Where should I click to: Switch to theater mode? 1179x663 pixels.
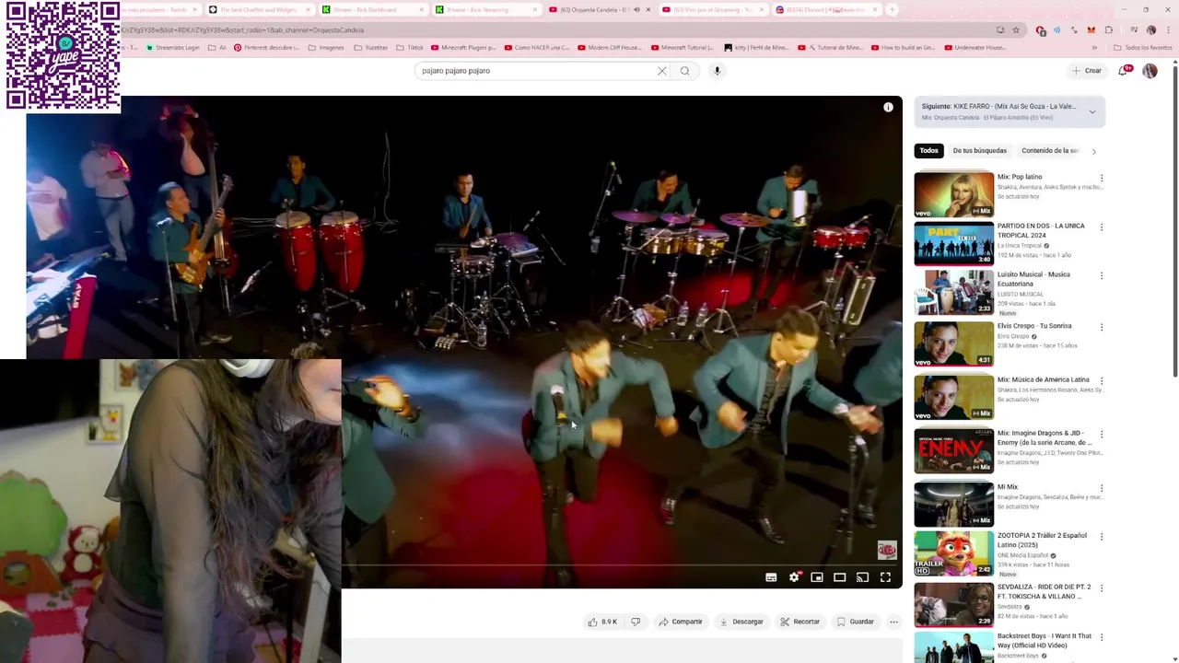point(839,577)
